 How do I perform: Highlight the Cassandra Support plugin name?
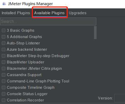point(24,75)
